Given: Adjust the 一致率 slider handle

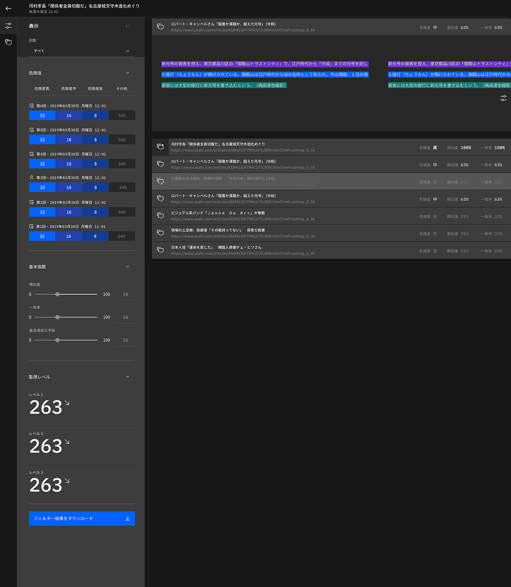Looking at the screenshot, I should [x=57, y=317].
